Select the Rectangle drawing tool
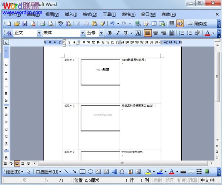Viewport: 222px width, 185px height. tap(83, 172)
